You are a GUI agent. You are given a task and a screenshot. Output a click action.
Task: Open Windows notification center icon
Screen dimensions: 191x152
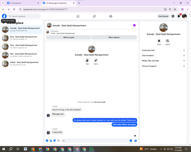(x=186, y=149)
